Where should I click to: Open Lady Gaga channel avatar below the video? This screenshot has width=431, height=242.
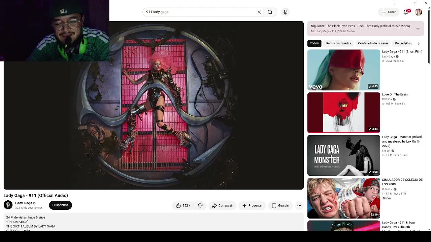pyautogui.click(x=8, y=205)
